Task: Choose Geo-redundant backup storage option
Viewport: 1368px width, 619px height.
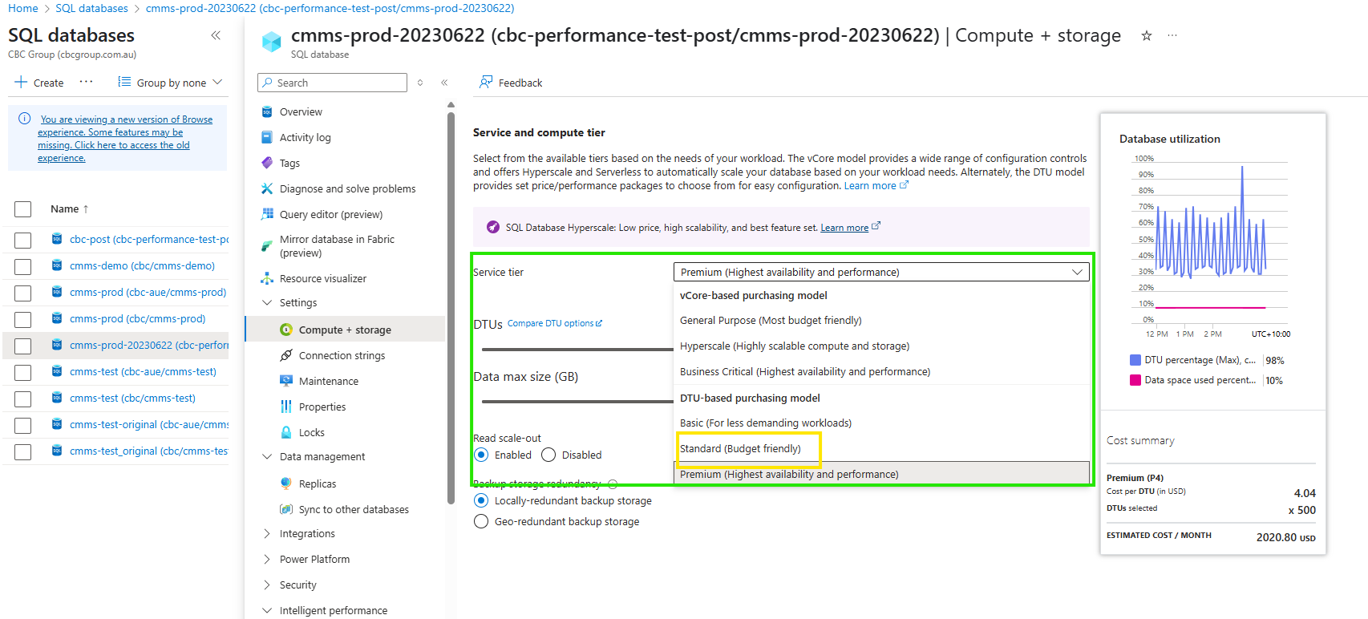Action: coord(481,521)
